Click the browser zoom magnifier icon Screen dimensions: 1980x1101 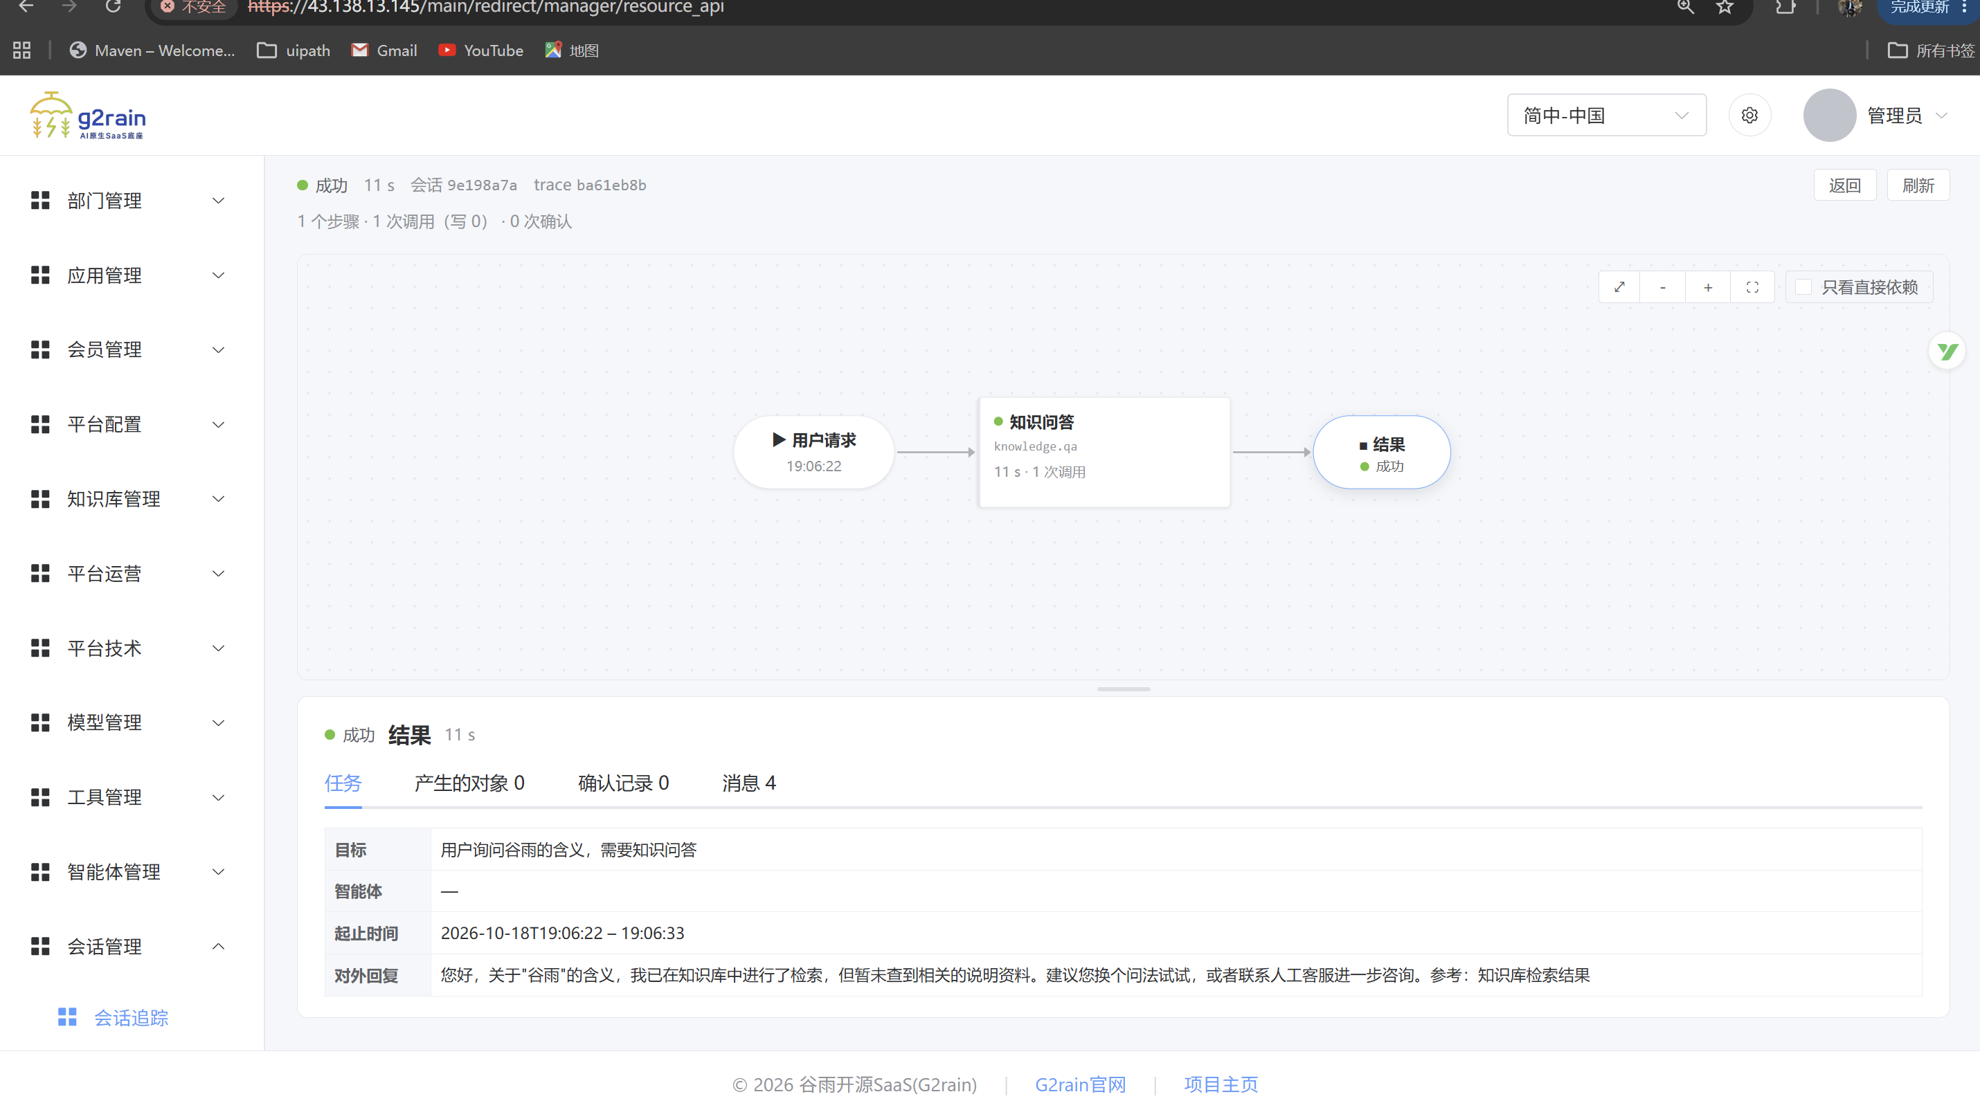click(1685, 7)
